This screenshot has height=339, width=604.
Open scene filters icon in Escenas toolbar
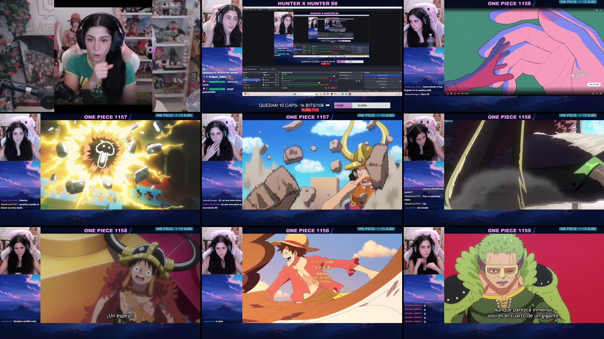coord(249,88)
